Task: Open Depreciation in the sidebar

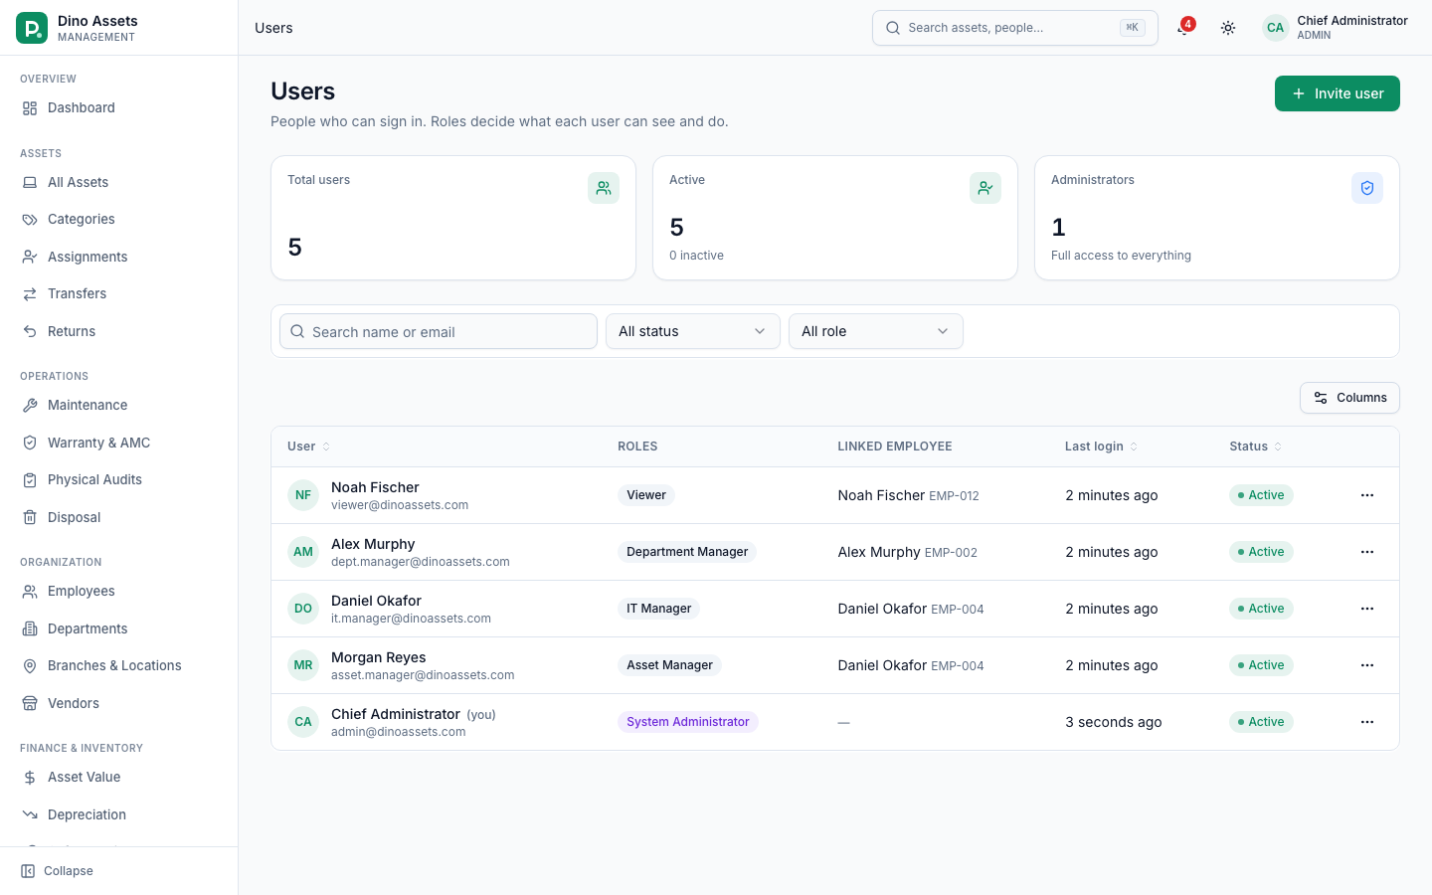Action: pyautogui.click(x=118, y=814)
